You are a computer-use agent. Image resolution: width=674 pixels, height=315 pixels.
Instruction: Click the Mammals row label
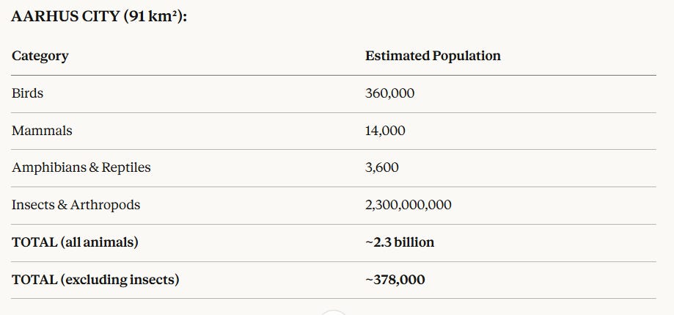pos(42,131)
